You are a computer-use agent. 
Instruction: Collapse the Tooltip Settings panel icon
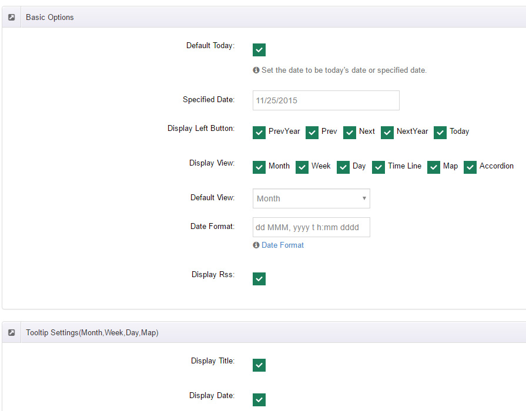coord(11,332)
